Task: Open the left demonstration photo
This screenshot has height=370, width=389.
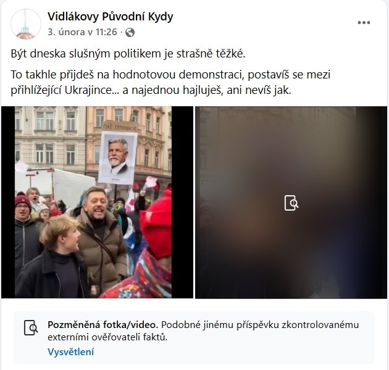Action: point(97,202)
